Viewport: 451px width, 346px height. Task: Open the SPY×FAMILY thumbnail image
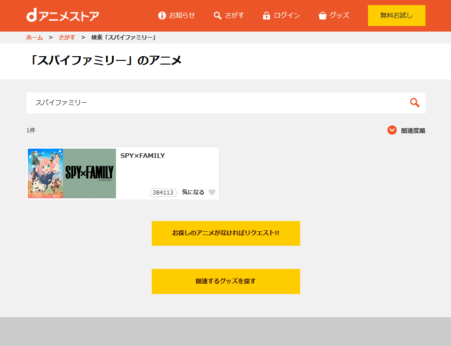coord(72,173)
